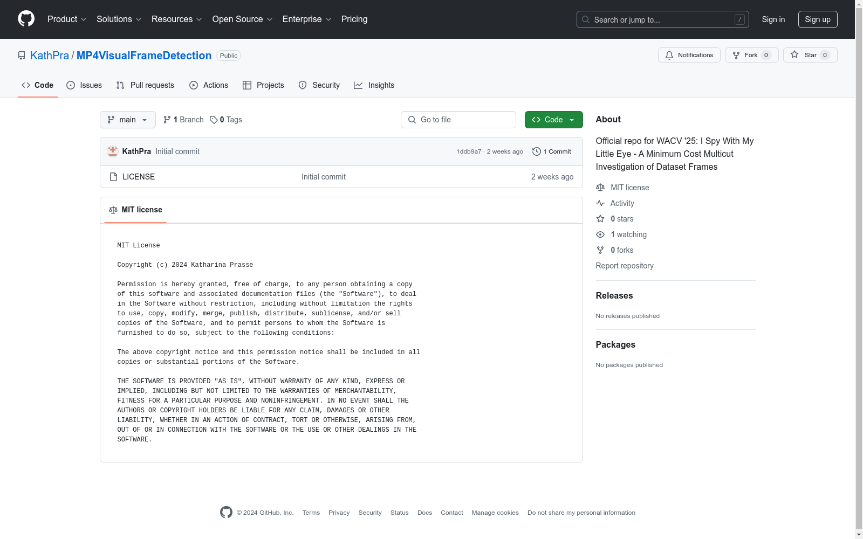Screen dimensions: 863x539
Task: Click the Go to file search box
Action: point(458,120)
